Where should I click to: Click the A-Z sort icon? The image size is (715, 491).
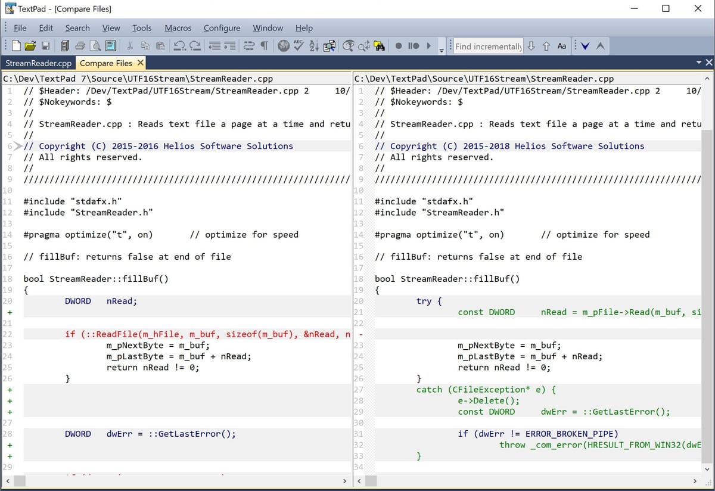click(314, 46)
